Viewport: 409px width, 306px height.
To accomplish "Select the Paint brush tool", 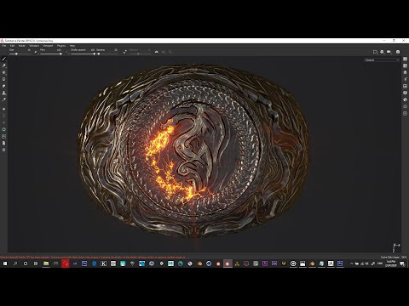I will click(x=4, y=59).
